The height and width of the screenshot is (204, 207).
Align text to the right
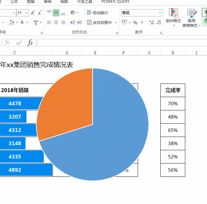tap(63, 22)
